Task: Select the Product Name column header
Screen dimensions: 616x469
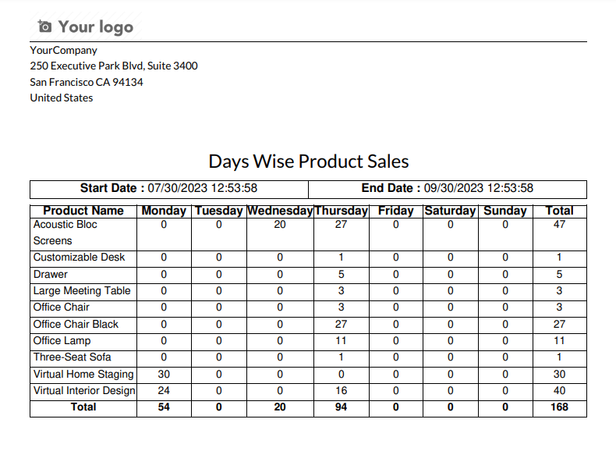Action: tap(83, 211)
